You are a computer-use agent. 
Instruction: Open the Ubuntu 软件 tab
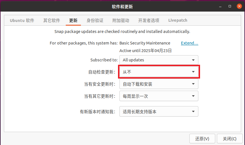click(x=22, y=20)
